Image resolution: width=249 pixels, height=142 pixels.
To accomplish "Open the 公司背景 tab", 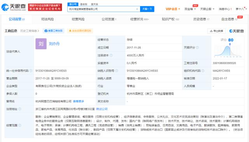I will click(17, 19).
